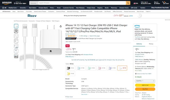The image size is (170, 100).
Task: Open the shopping cart icon
Action: pos(165,3)
